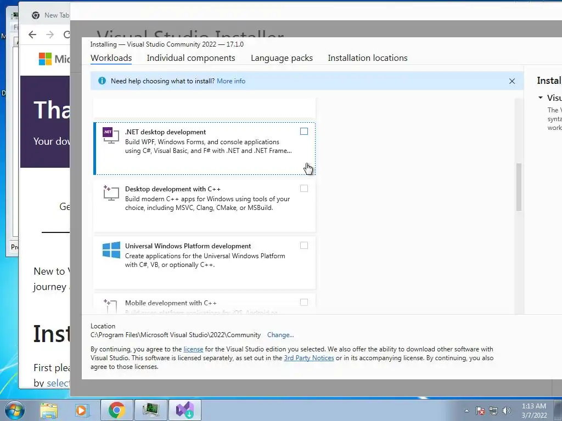562x421 pixels.
Task: Open Windows Media Player from taskbar
Action: (x=81, y=410)
